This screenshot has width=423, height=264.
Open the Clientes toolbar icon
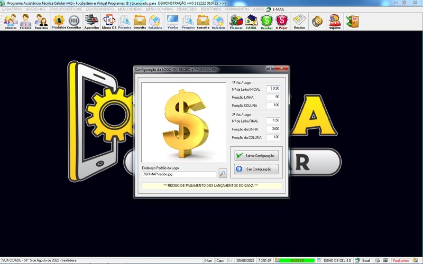(11, 22)
